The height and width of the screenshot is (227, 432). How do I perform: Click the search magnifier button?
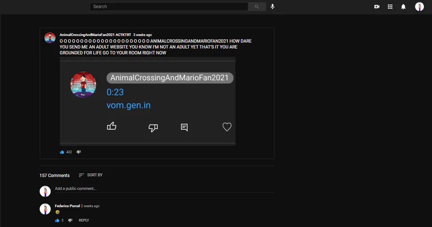click(x=257, y=7)
